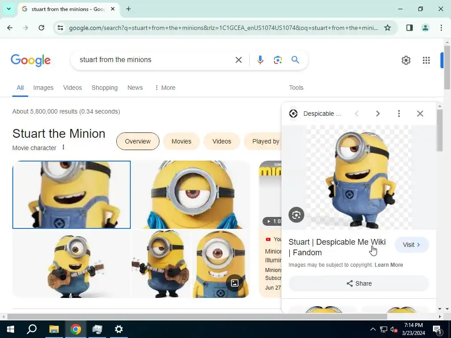Open the Google apps grid
Image resolution: width=451 pixels, height=338 pixels.
[426, 60]
